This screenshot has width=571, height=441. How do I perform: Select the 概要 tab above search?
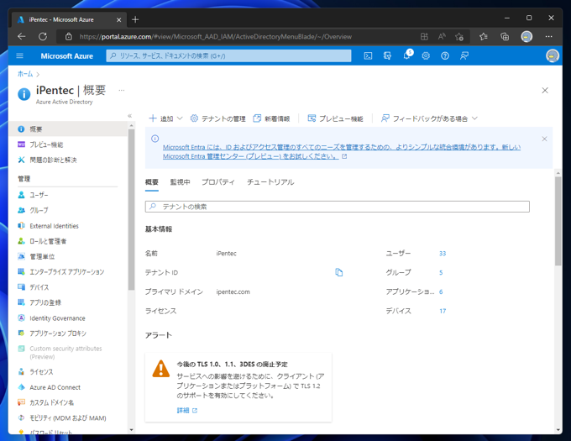coord(151,182)
